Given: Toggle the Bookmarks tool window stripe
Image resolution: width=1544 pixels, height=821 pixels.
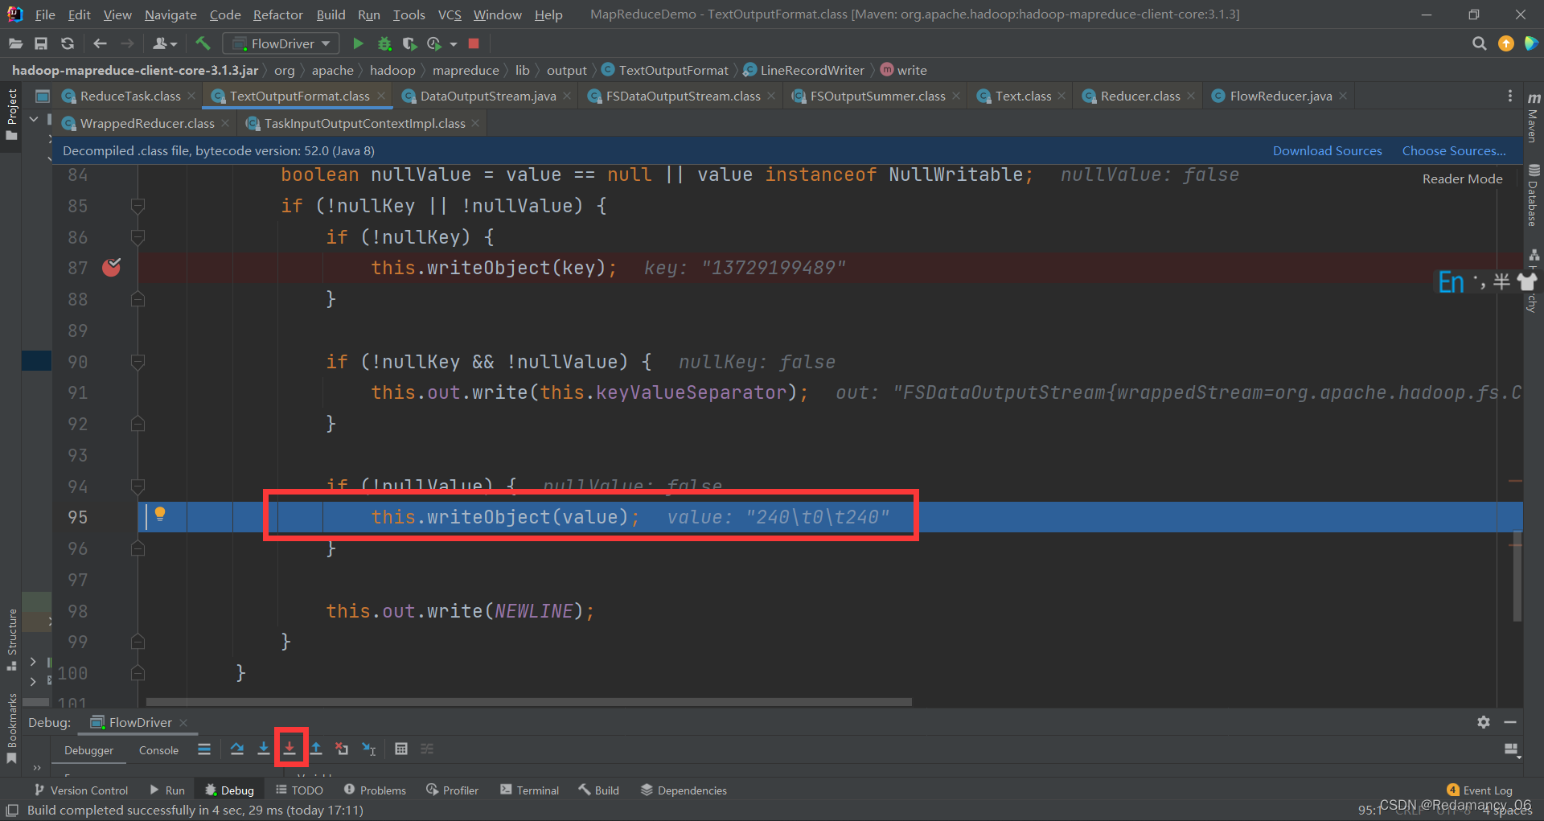Looking at the screenshot, I should tap(12, 729).
